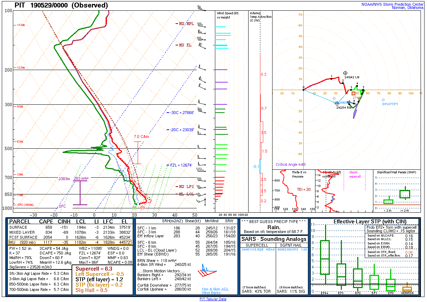
Task: Click supercell analog 04061318.RQB WEAK
Action: click(258, 249)
